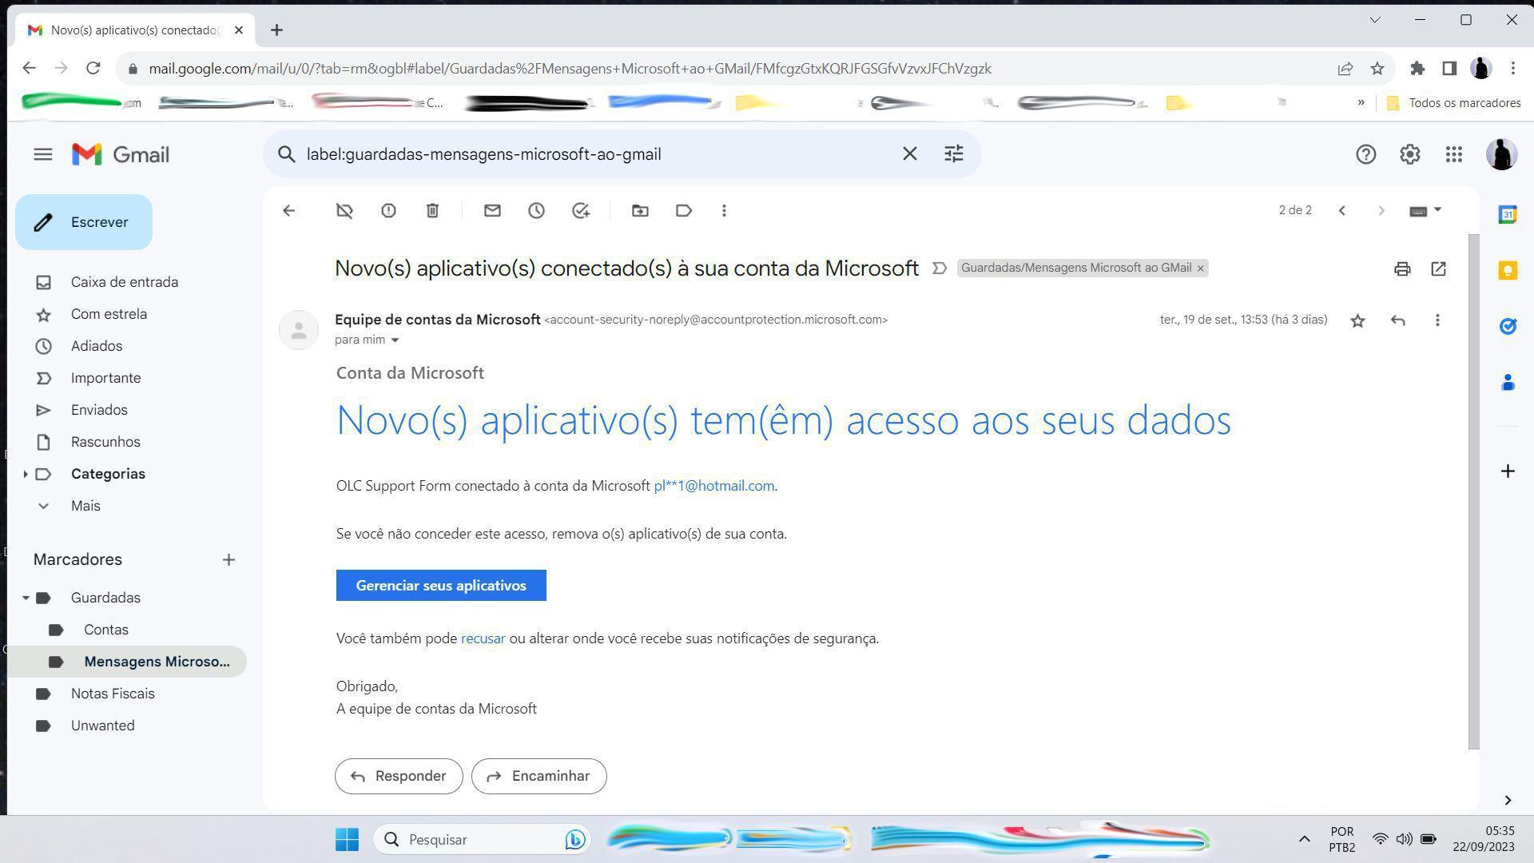This screenshot has height=863, width=1534.
Task: Snooze this email with clock icon
Action: 536,211
